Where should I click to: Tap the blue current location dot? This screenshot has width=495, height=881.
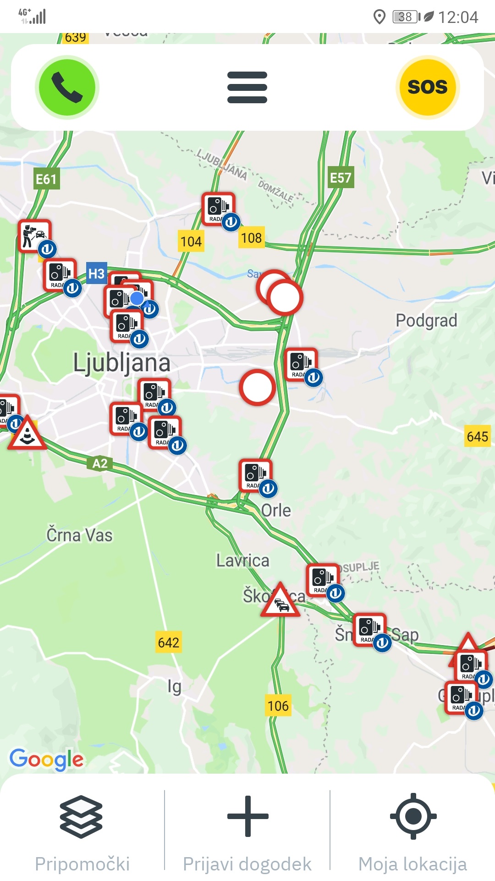(137, 299)
